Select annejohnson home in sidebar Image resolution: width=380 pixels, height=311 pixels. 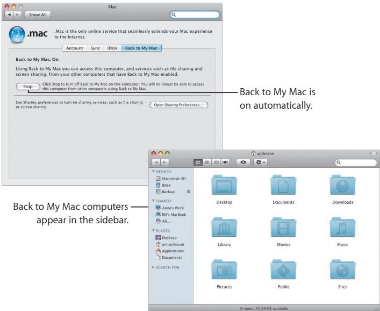click(170, 244)
